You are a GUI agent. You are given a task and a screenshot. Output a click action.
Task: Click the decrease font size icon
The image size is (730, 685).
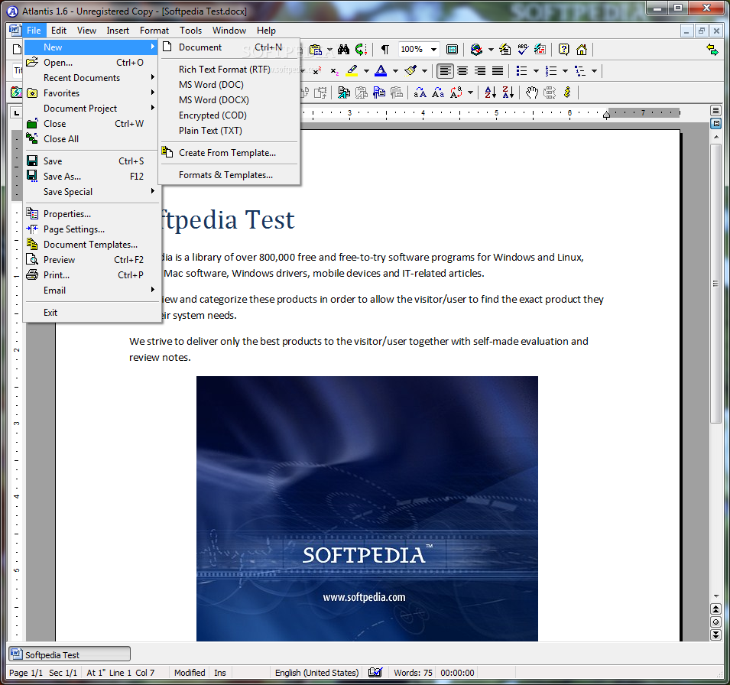(438, 93)
